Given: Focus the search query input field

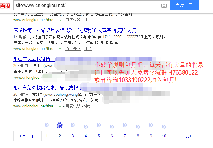Looking at the screenshot, I should click(87, 5).
